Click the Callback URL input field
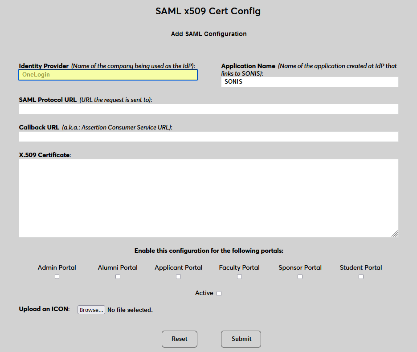 [208, 137]
